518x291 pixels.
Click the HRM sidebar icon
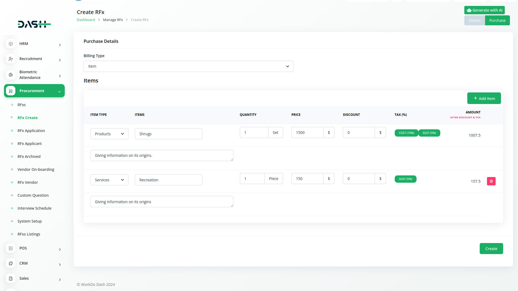click(x=11, y=44)
